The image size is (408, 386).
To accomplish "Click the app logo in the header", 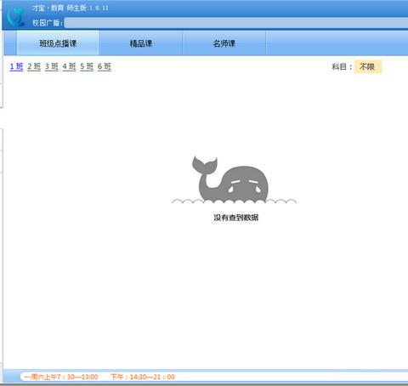I will pyautogui.click(x=15, y=16).
